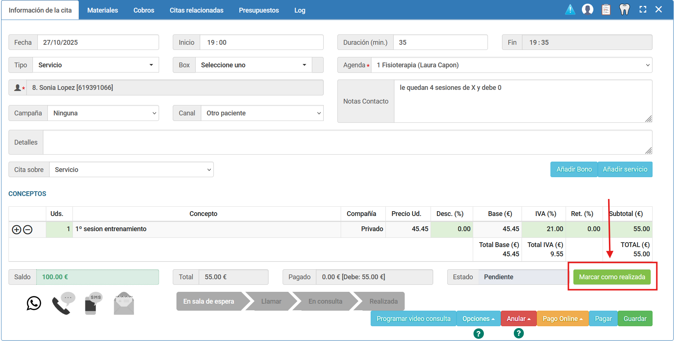Open the Opciones dropdown menu
The width and height of the screenshot is (674, 341).
[x=478, y=319]
